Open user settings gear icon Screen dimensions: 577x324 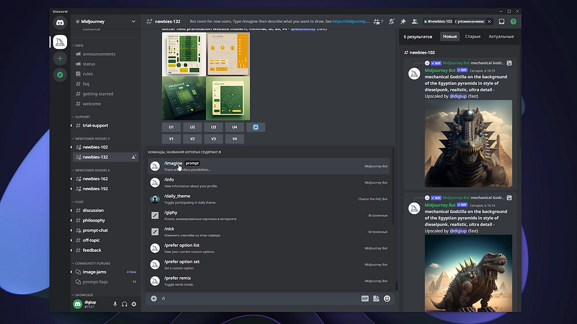pyautogui.click(x=134, y=304)
